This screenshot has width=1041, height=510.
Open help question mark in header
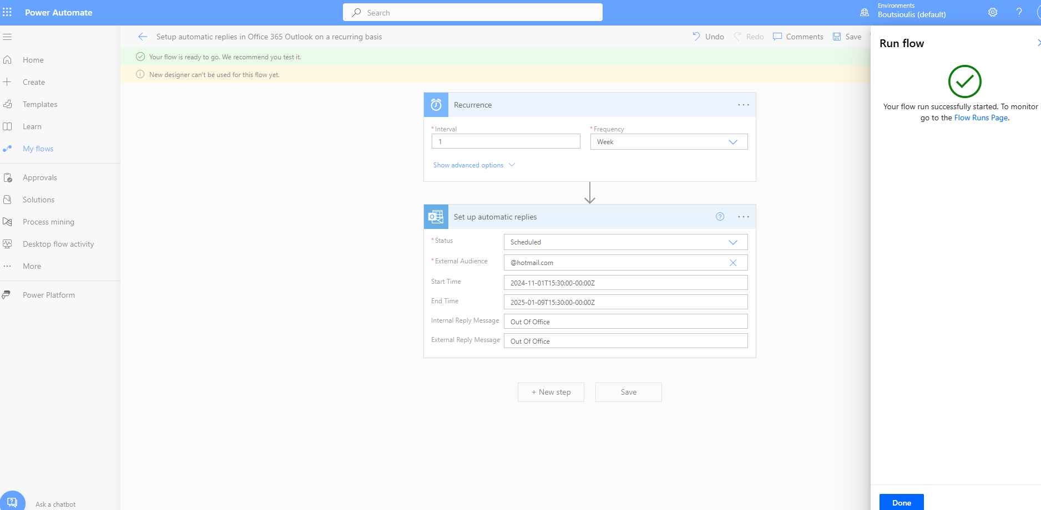click(1019, 12)
